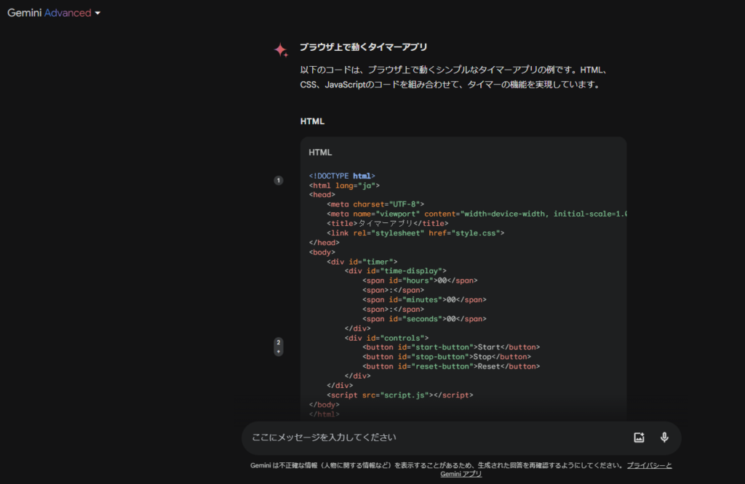This screenshot has height=484, width=745.
Task: Click the small sparkle below marker 2
Action: [278, 352]
